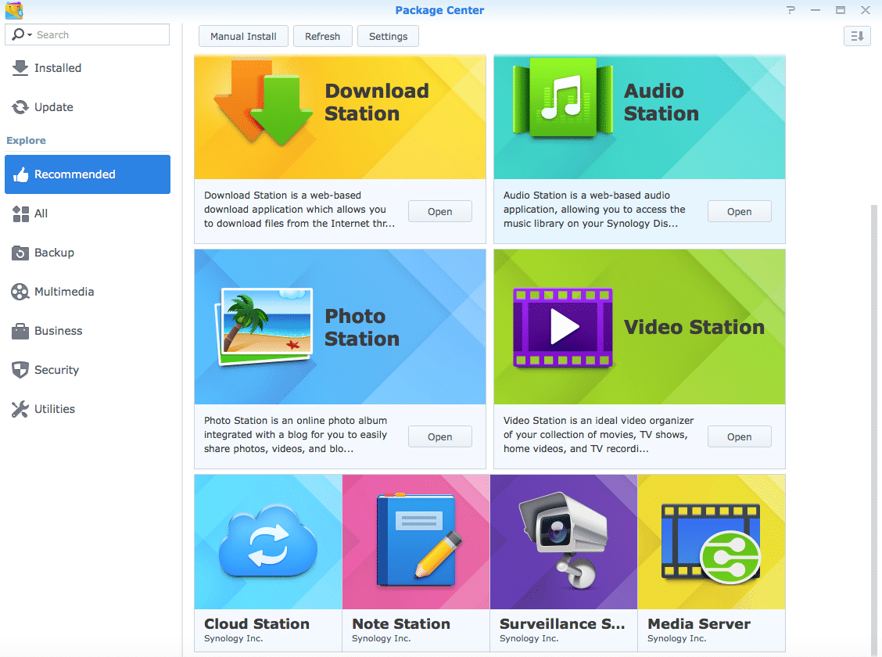Click the Download Station title text

pos(377,102)
